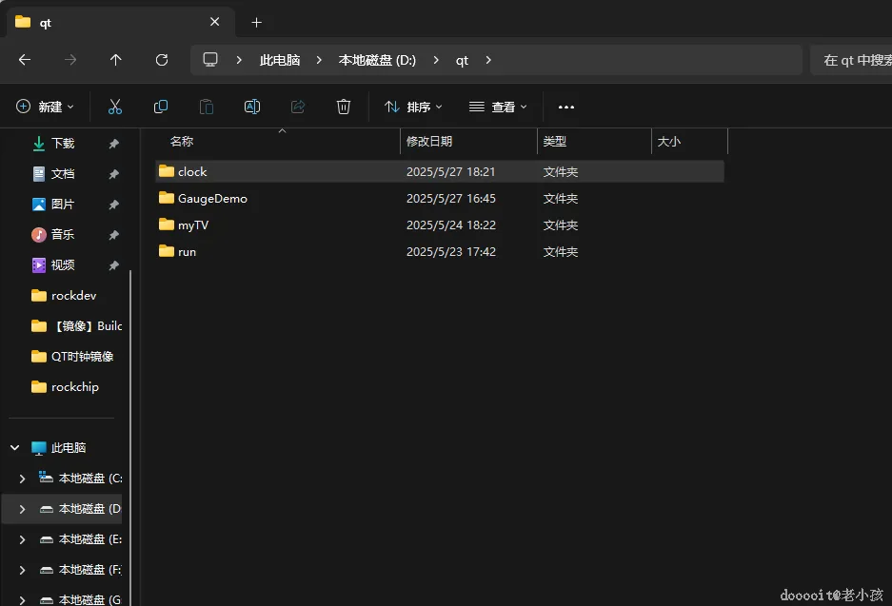Open the three-dots more options menu
Viewport: 892px width, 606px height.
click(x=566, y=107)
